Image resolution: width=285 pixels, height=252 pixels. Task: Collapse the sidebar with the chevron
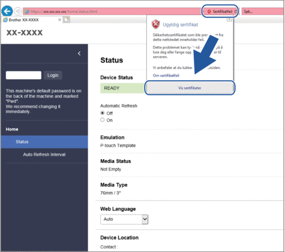[79, 53]
